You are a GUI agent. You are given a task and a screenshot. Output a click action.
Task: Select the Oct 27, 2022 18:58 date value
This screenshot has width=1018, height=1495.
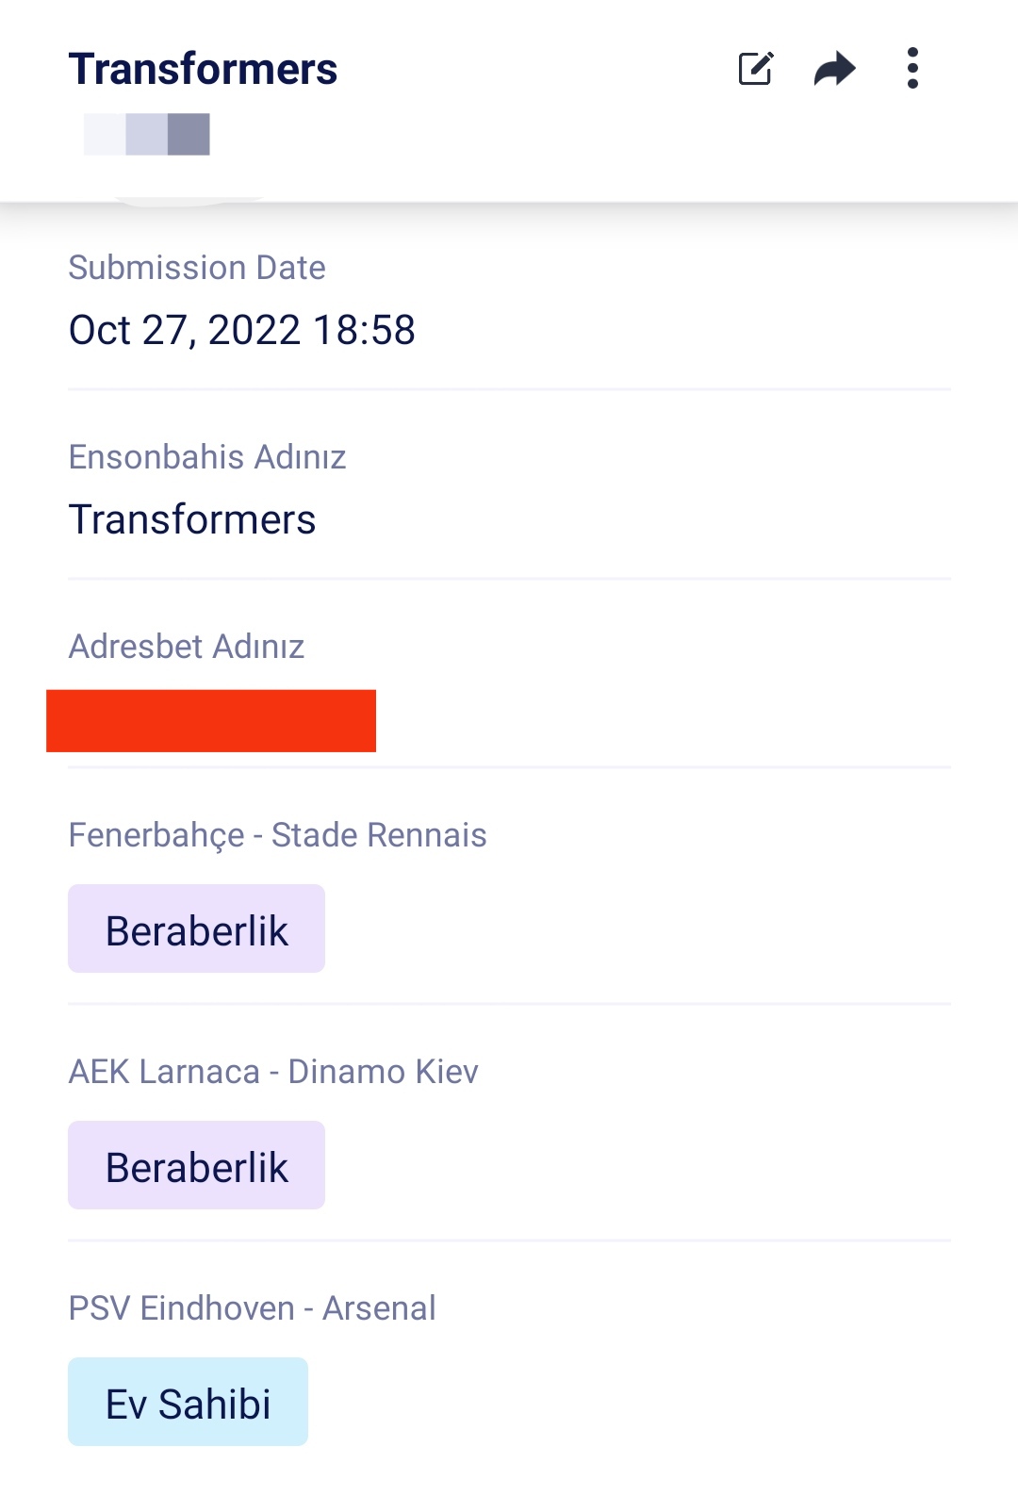[242, 330]
